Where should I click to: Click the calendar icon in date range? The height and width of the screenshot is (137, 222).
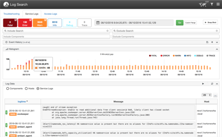[98, 23]
